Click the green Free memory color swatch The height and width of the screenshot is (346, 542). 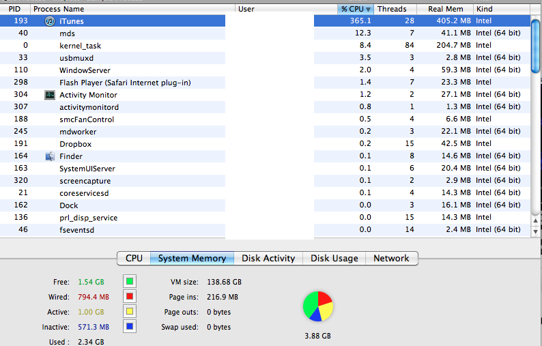pos(130,281)
